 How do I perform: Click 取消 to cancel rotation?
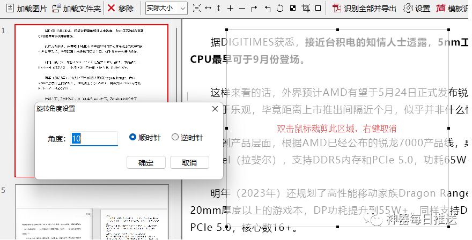pos(189,163)
